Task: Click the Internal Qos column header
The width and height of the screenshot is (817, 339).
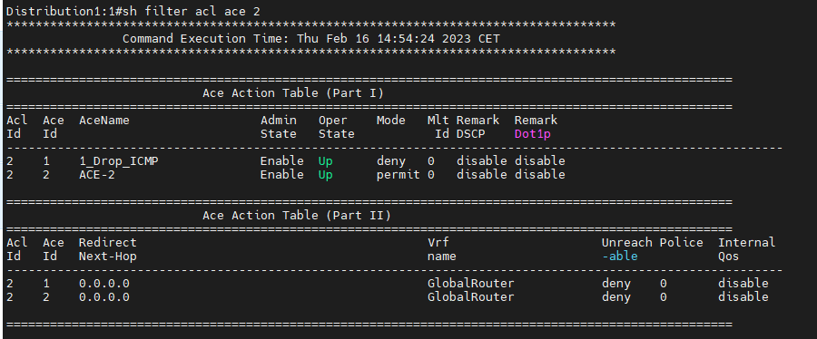Action: [x=747, y=249]
